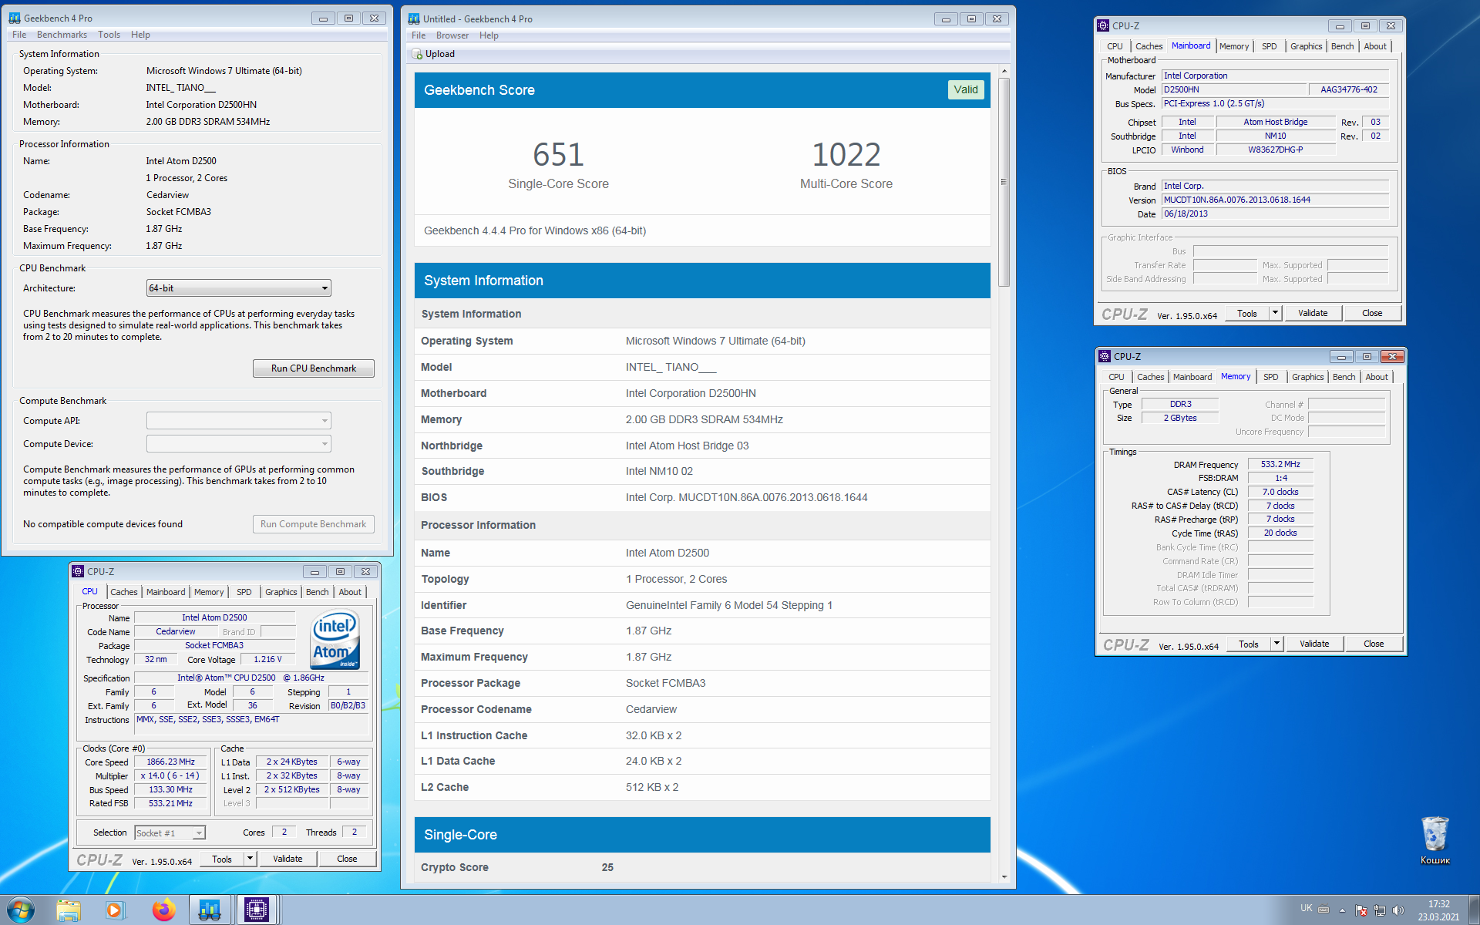Viewport: 1480px width, 925px height.
Task: Click the UK language indicator
Action: (1306, 908)
